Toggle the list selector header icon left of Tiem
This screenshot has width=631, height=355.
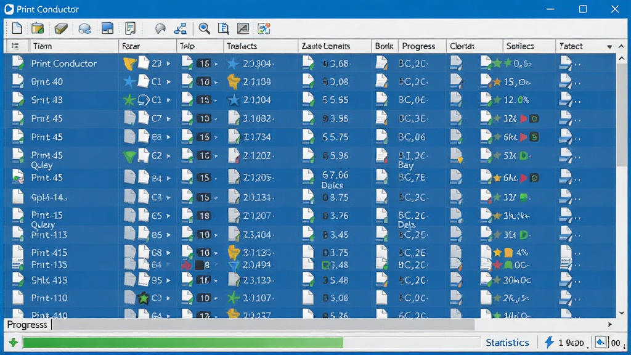pyautogui.click(x=15, y=46)
